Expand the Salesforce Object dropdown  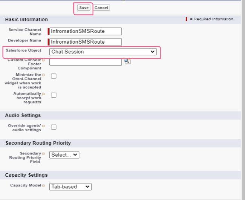click(103, 52)
